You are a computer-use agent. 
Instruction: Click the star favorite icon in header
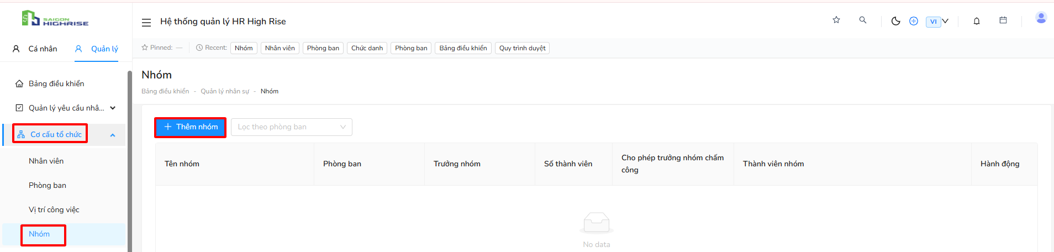click(836, 20)
